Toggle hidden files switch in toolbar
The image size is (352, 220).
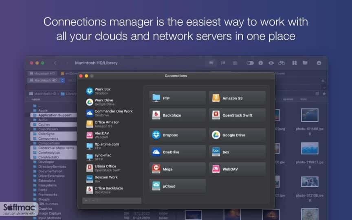pyautogui.click(x=250, y=63)
